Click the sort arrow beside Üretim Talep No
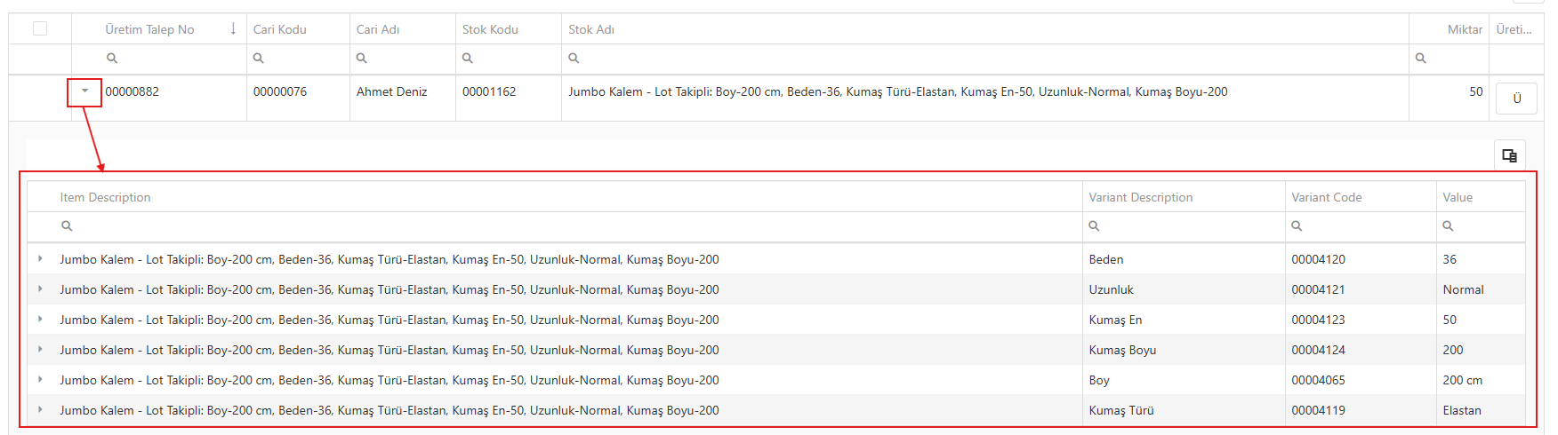 tap(233, 28)
